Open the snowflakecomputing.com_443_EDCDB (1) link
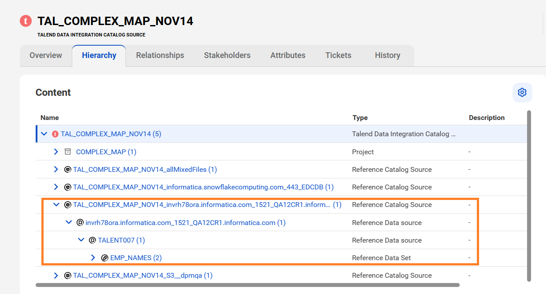Viewport: 546px width, 294px height. (203, 187)
